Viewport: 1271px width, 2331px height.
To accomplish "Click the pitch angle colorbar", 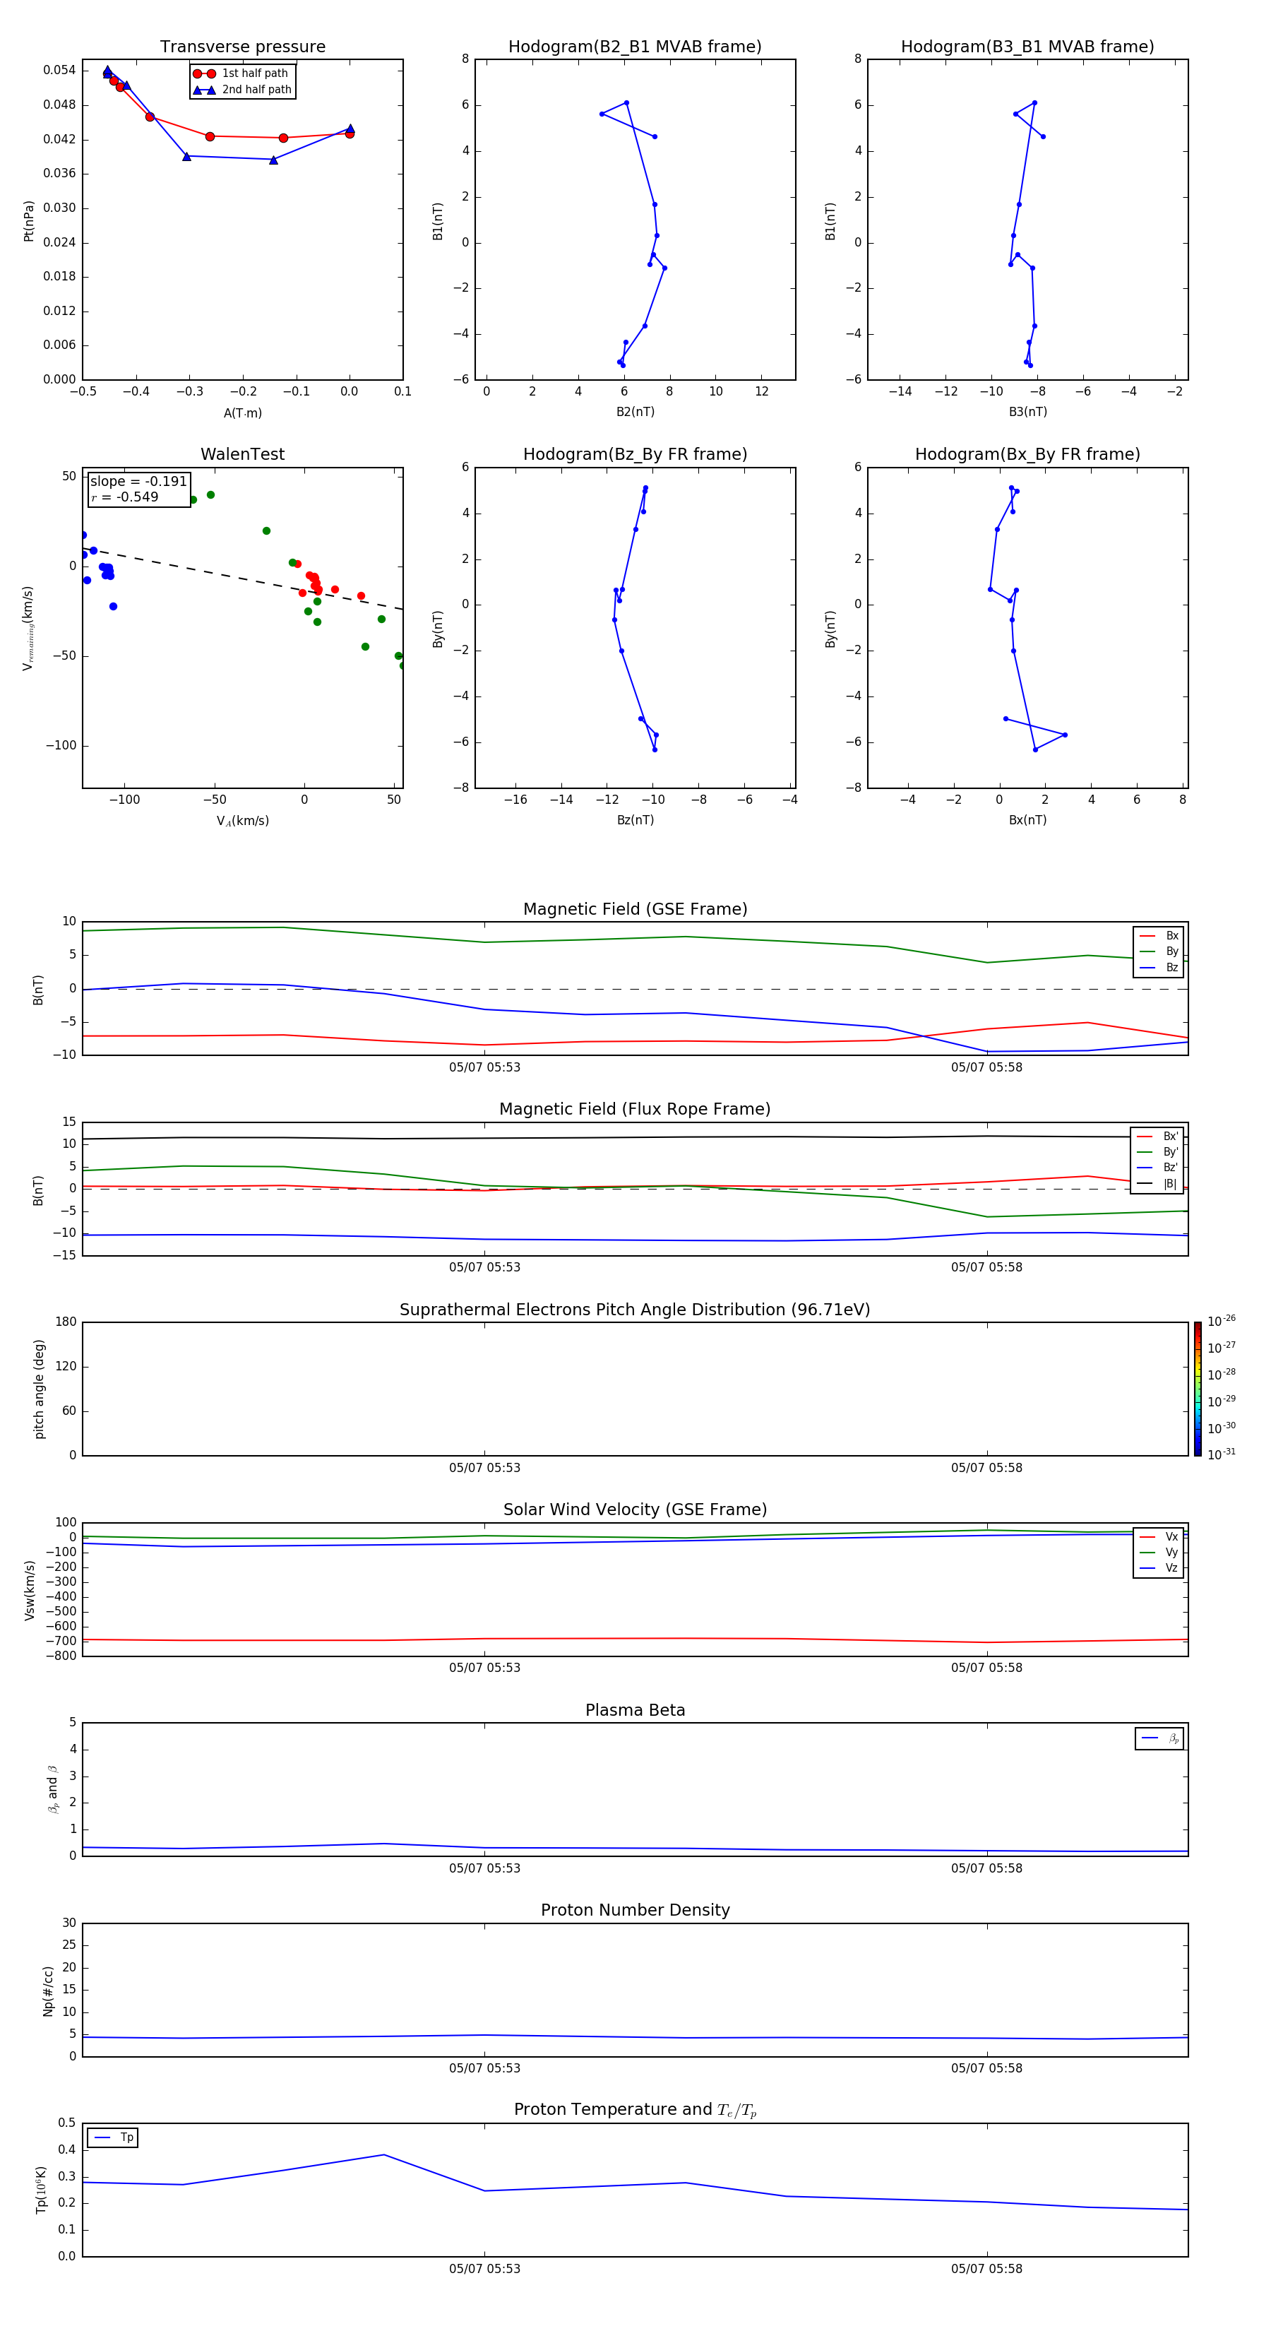I will 1197,1389.
